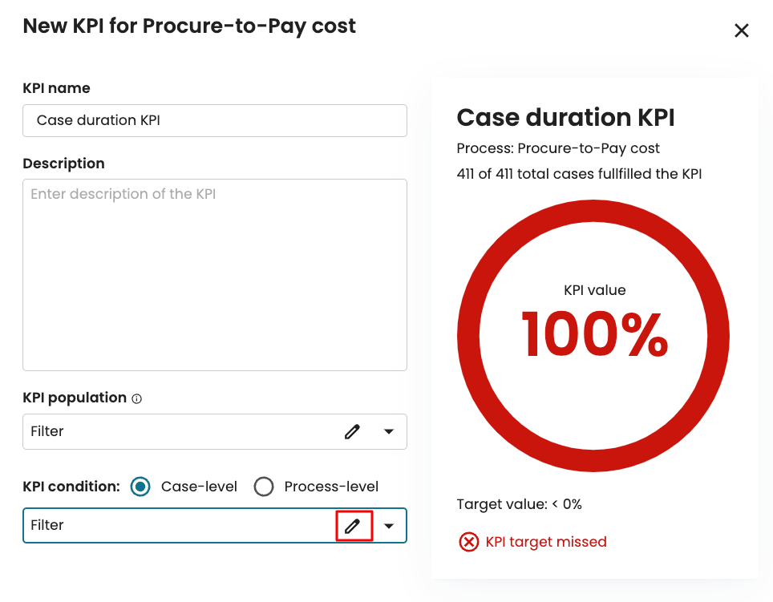Click into the Description text area
The width and height of the screenshot is (773, 602).
pyautogui.click(x=215, y=274)
